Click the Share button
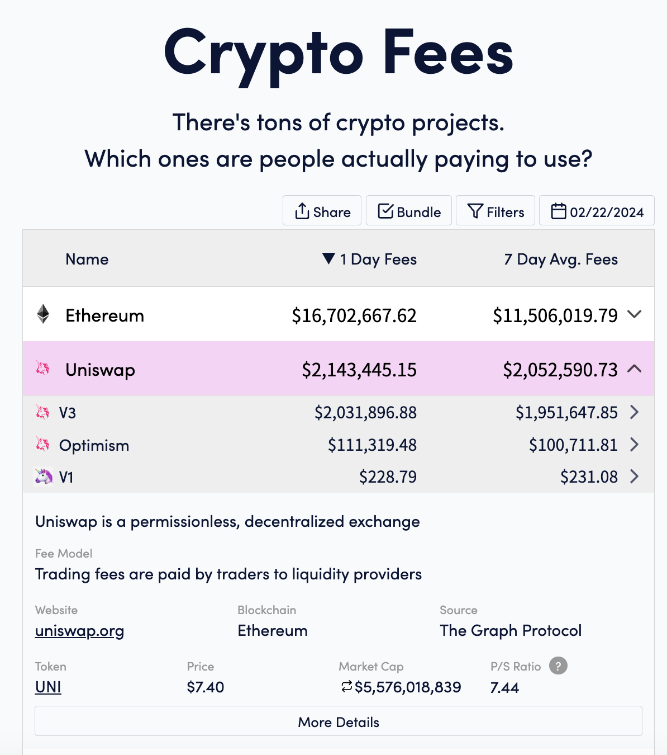 point(322,211)
